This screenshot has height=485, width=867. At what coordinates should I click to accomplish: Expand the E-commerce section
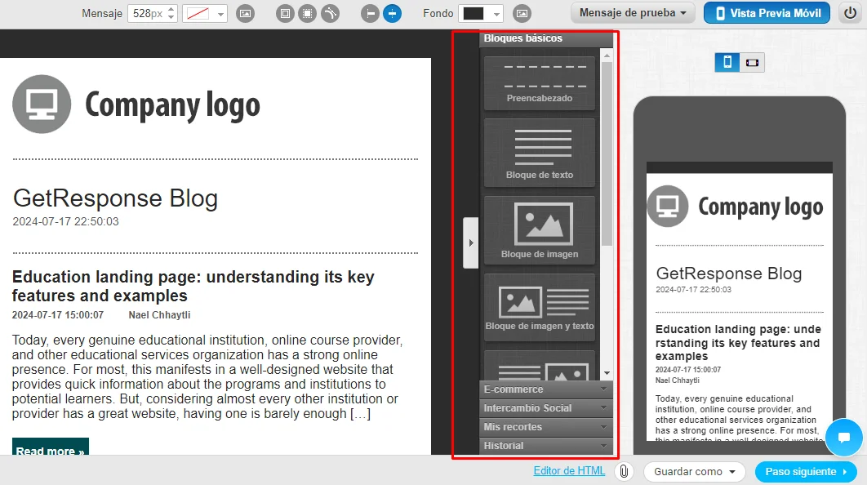(545, 389)
